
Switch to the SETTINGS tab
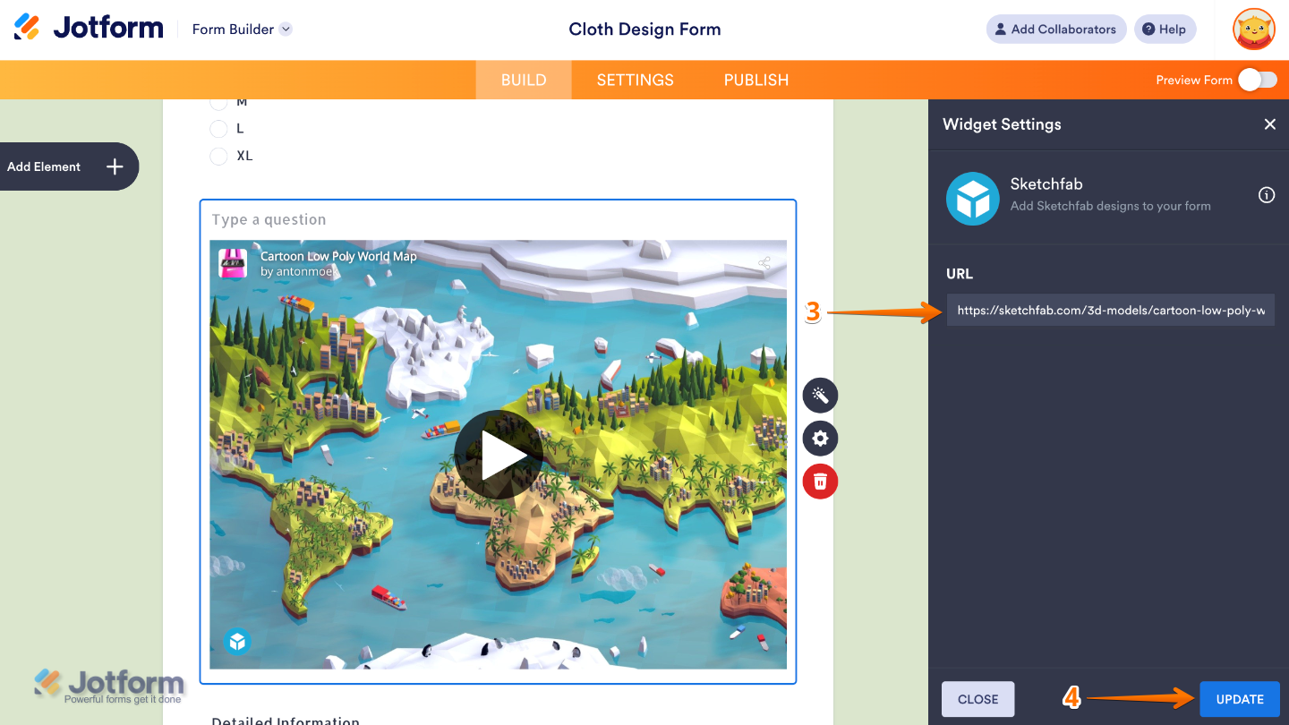[x=635, y=80]
